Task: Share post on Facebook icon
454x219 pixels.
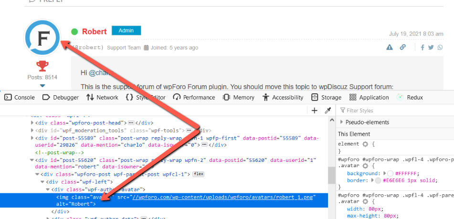Action: pos(422,48)
